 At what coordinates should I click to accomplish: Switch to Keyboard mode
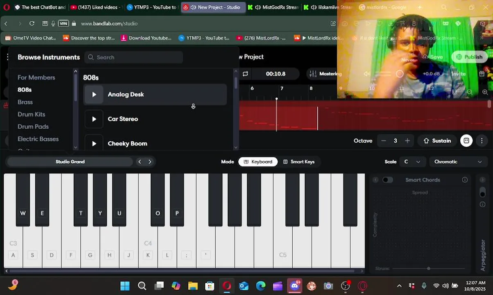(258, 162)
